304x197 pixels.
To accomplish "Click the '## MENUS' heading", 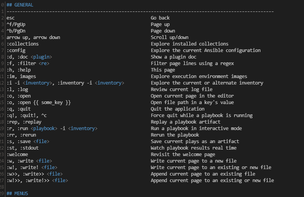I will click(x=17, y=194).
